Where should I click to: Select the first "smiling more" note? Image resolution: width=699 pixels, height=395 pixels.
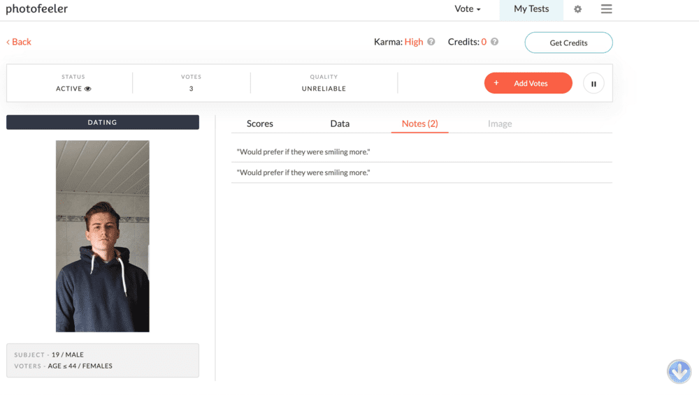click(x=303, y=151)
